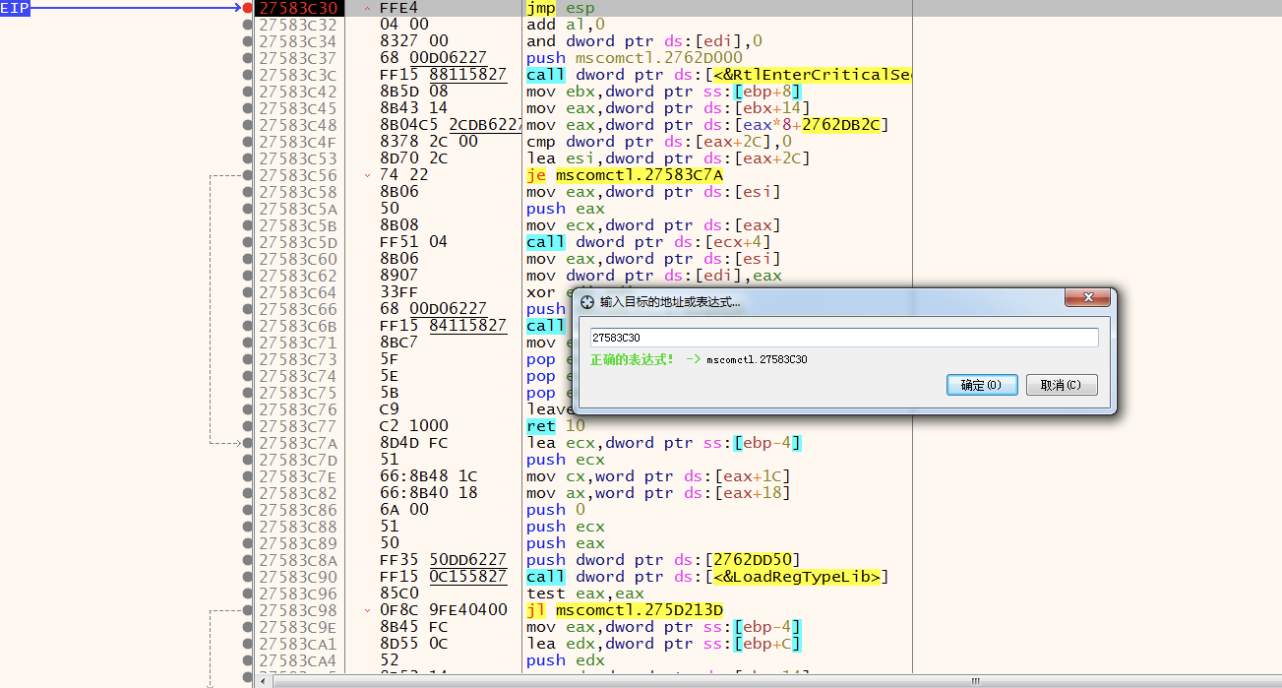Image resolution: width=1282 pixels, height=688 pixels.
Task: Confirm the address with the 确定(O) button
Action: (x=981, y=385)
